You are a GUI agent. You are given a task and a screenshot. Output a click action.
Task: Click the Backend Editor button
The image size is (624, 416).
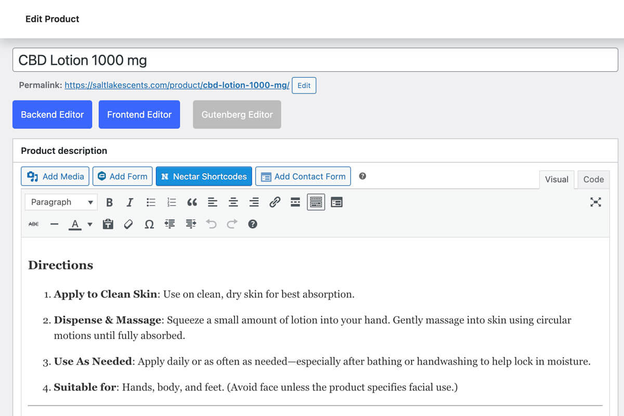(52, 114)
